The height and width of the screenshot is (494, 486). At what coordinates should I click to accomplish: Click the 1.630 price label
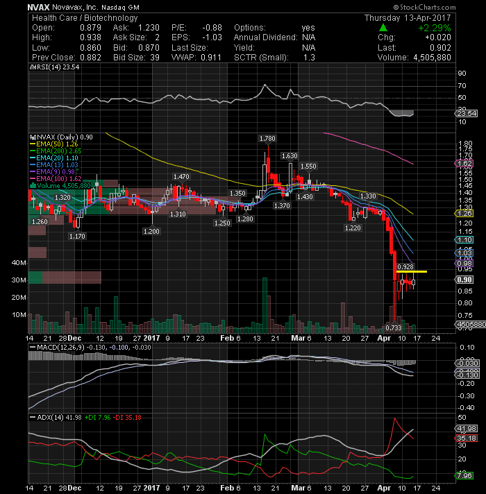tap(290, 155)
